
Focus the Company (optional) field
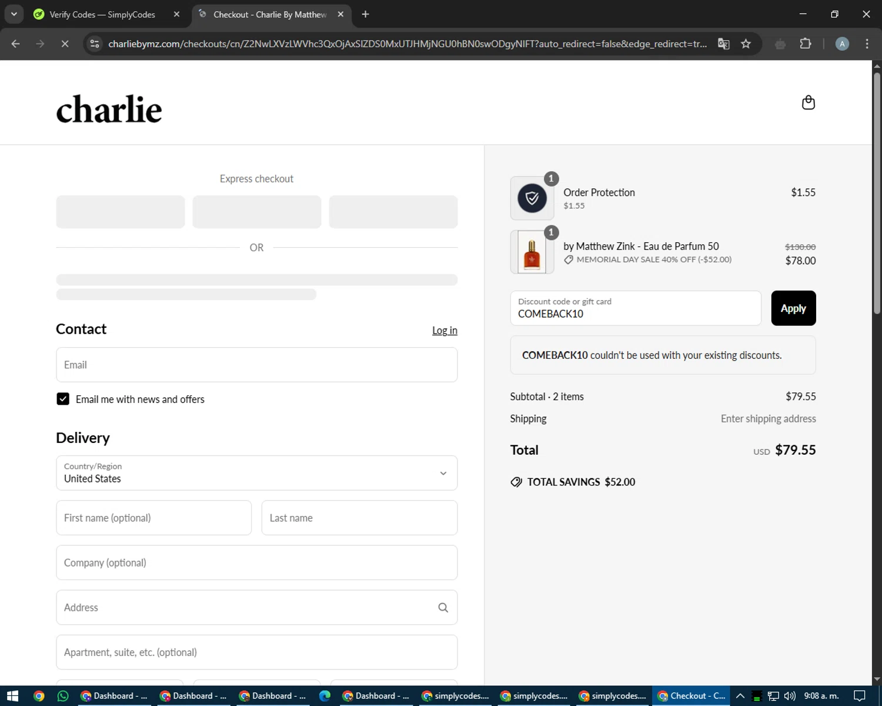click(x=256, y=562)
